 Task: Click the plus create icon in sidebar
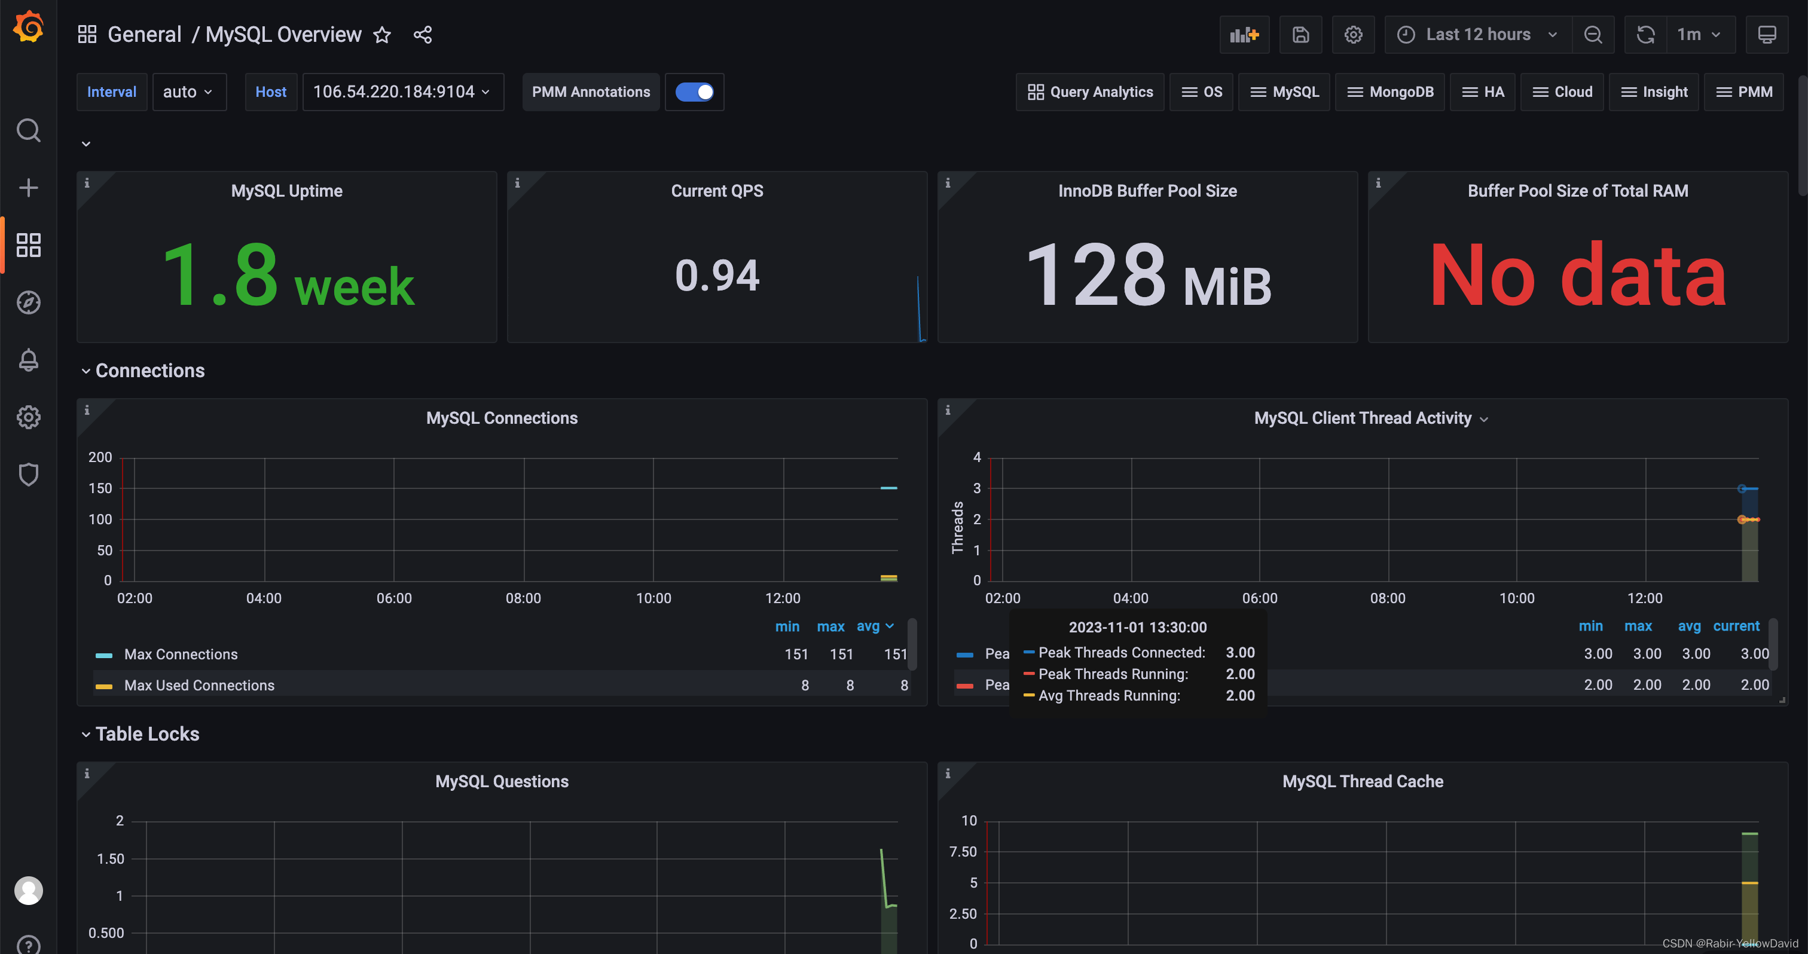tap(28, 188)
